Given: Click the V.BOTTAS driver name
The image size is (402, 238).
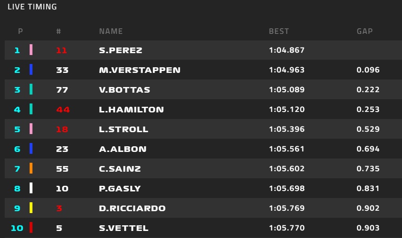Looking at the screenshot, I should click(x=125, y=90).
